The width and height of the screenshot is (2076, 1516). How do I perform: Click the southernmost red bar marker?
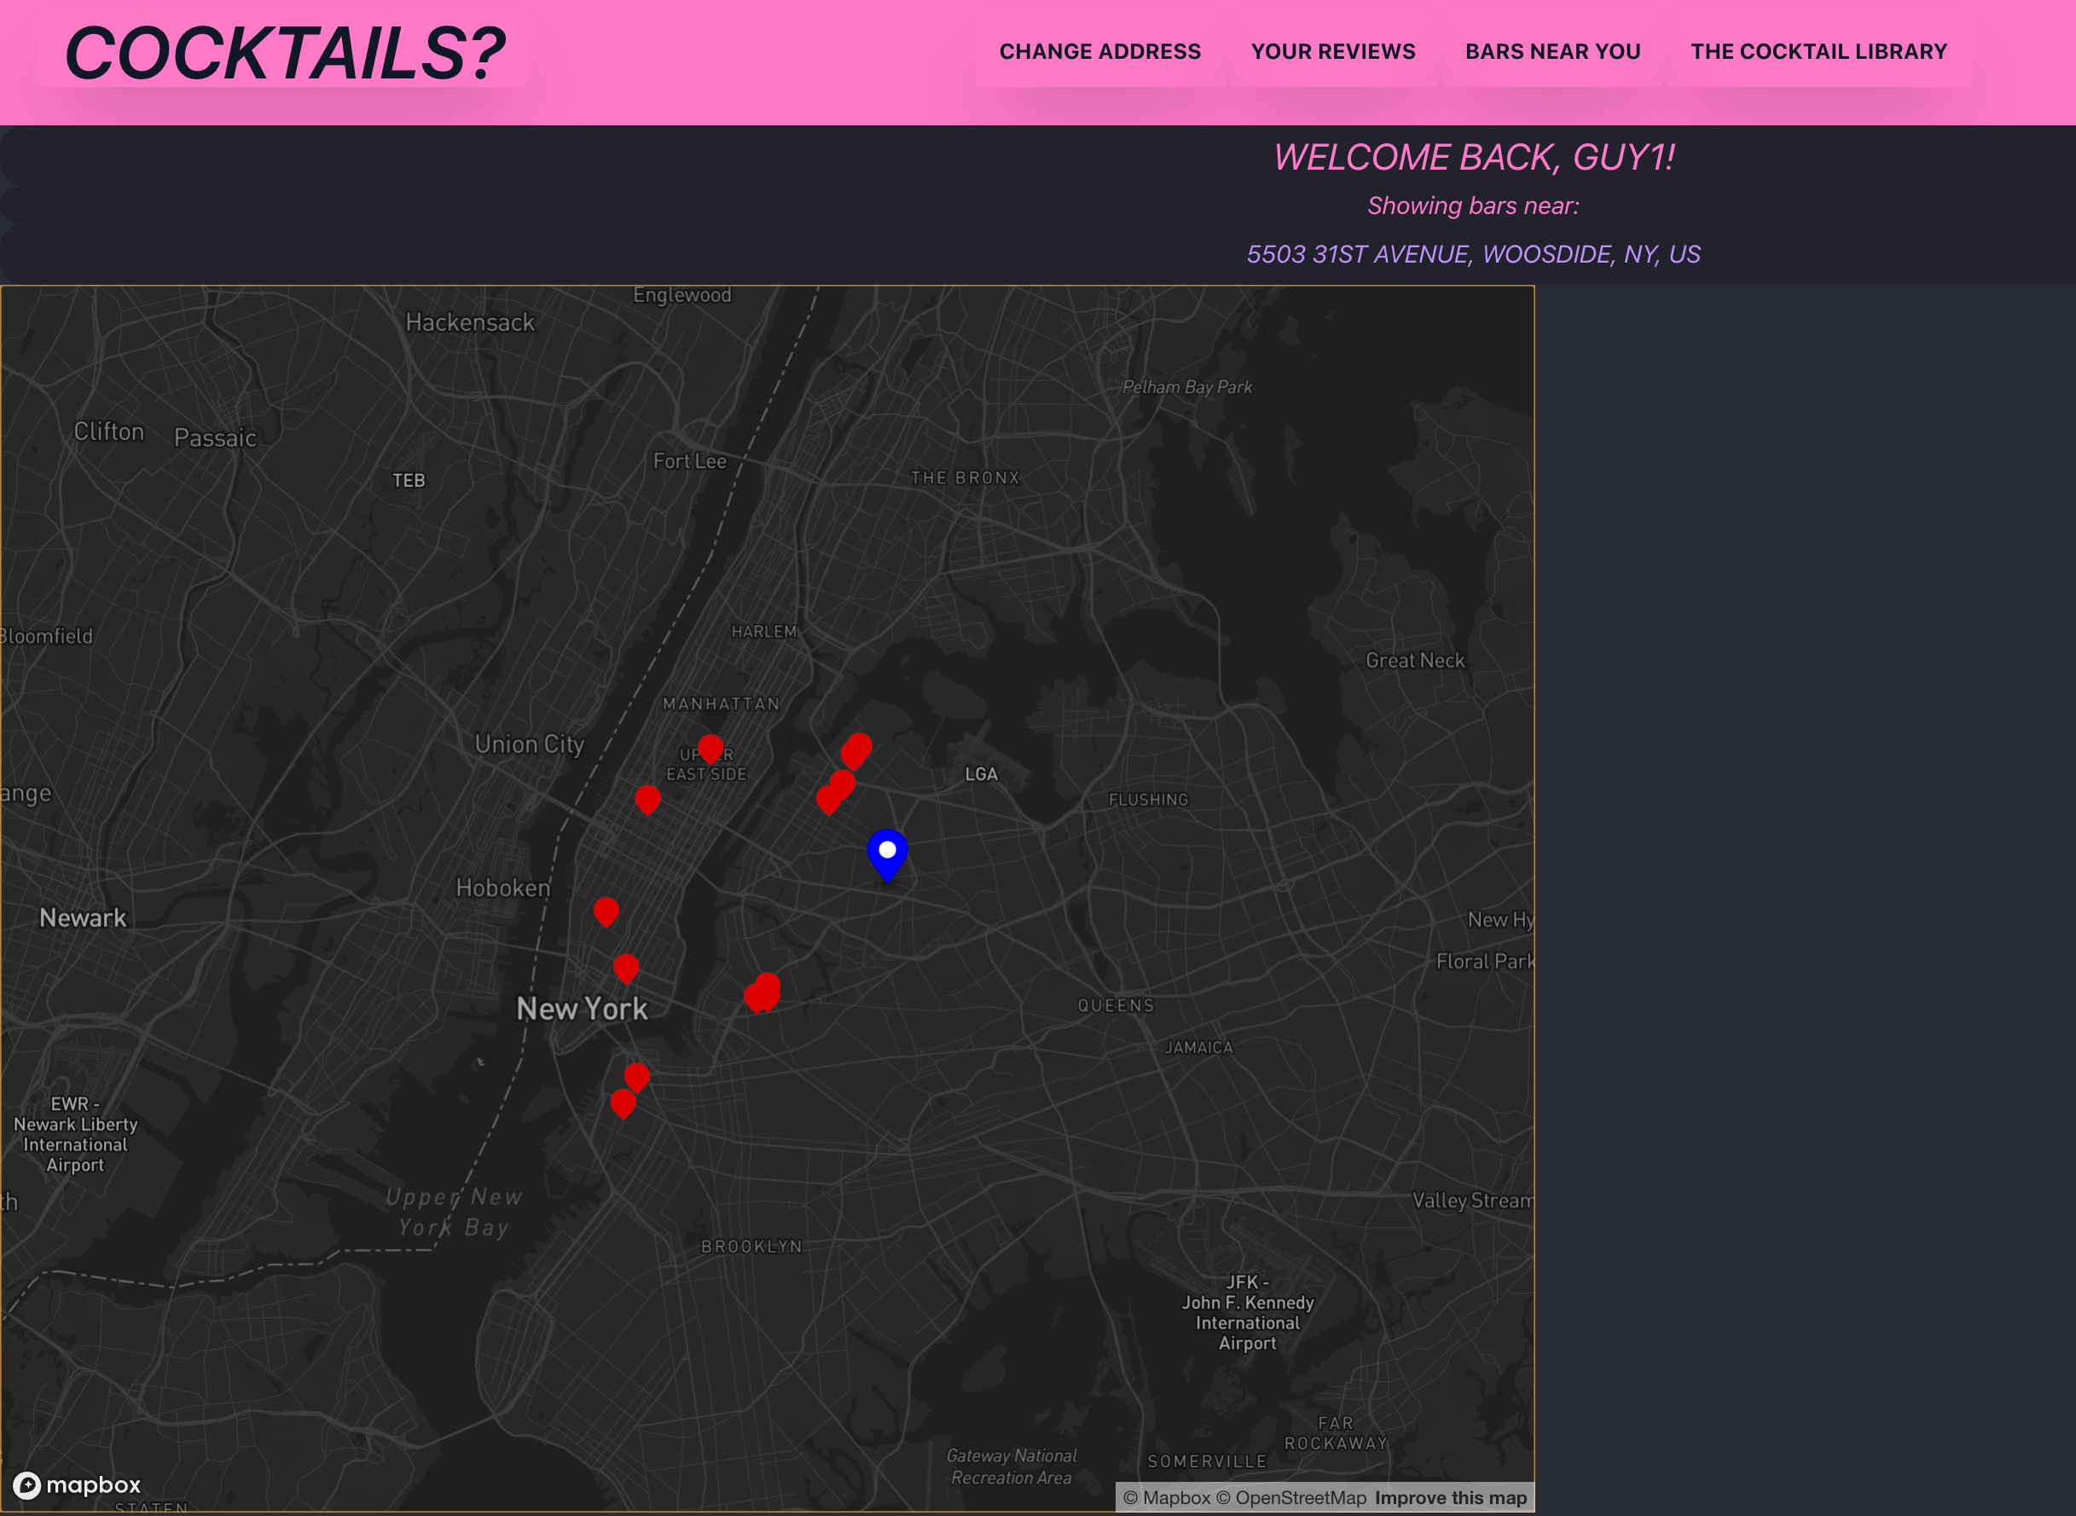[x=623, y=1102]
